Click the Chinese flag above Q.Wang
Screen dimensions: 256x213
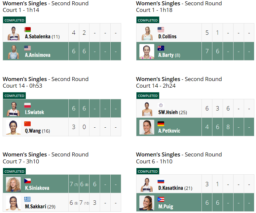pyautogui.click(x=27, y=124)
